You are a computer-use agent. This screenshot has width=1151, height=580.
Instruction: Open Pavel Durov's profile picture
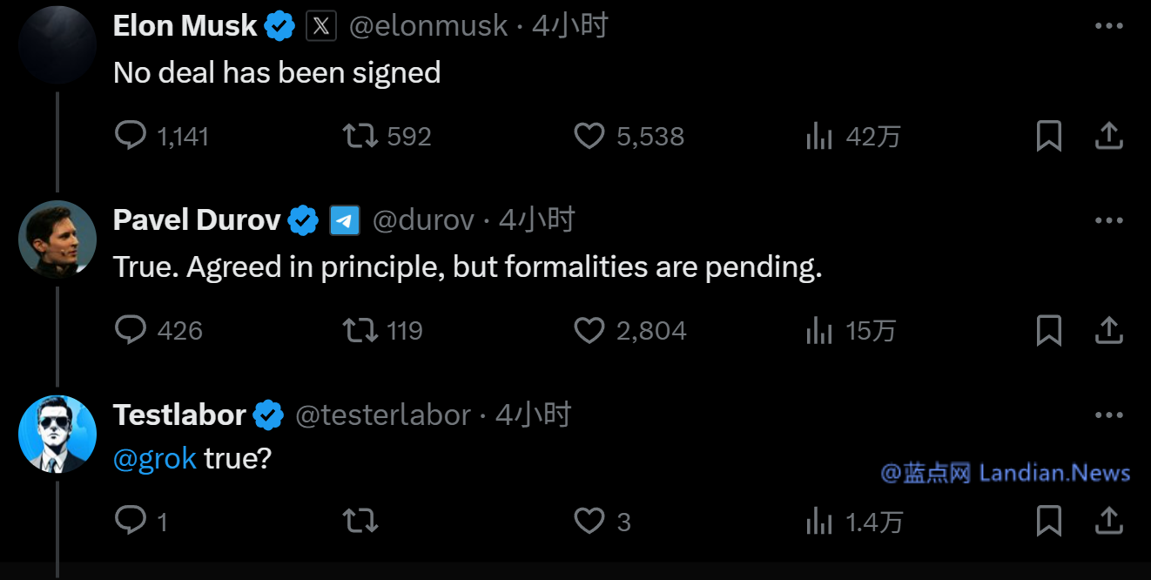(x=57, y=239)
